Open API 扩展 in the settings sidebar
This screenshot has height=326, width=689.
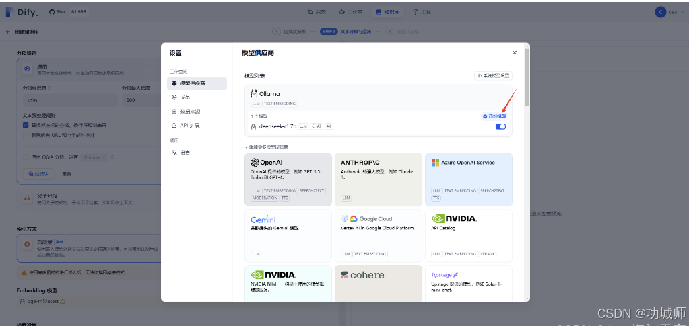click(x=197, y=126)
